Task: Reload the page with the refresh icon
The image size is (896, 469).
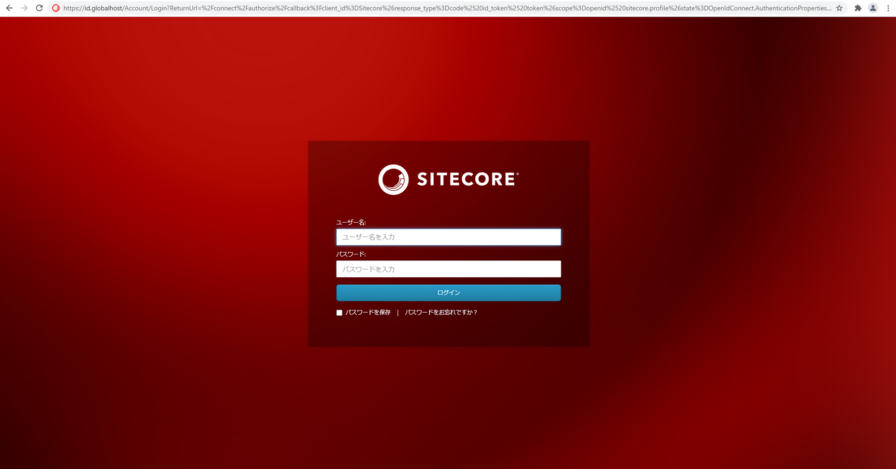Action: [39, 8]
